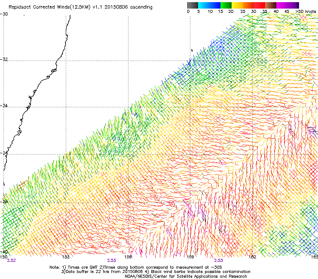Click the "150" longitude axis label
Screen dimensions: 318x279
(3, 257)
